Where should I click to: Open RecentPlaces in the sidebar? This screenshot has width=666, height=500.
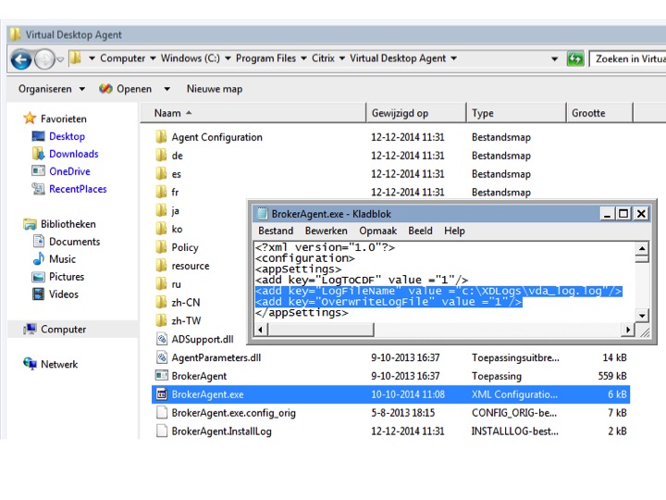click(x=78, y=189)
